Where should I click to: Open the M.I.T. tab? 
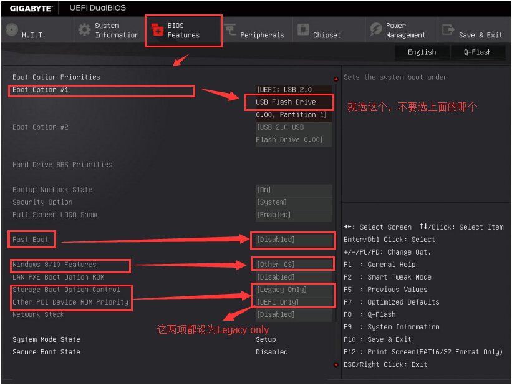[x=37, y=30]
